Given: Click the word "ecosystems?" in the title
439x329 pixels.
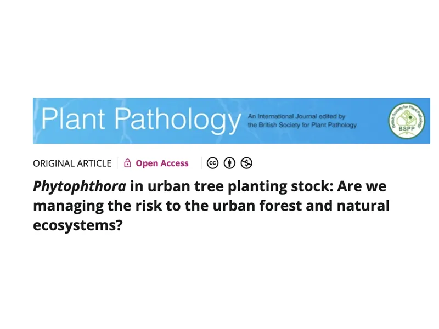Looking at the screenshot, I should 77,226.
